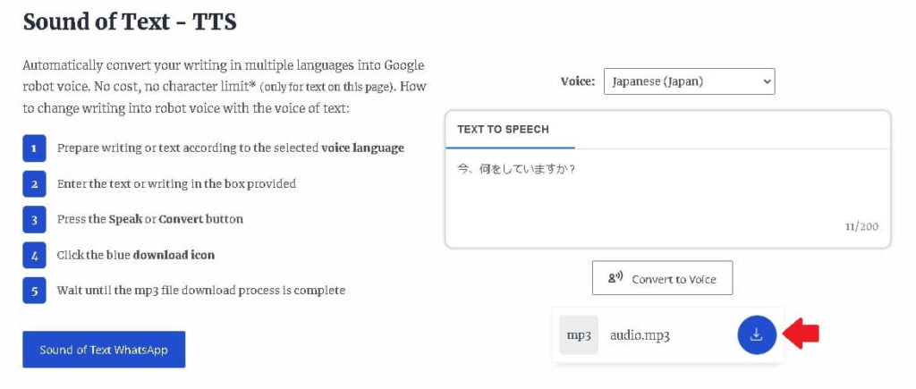Open the Voice language dropdown
The width and height of the screenshot is (916, 389).
(x=689, y=81)
